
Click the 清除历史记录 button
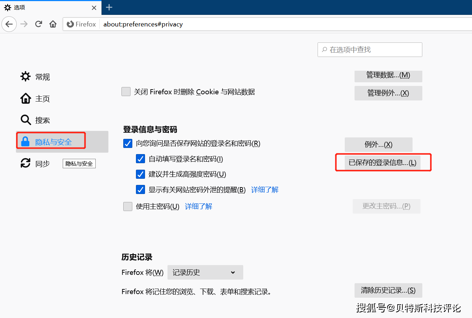(388, 290)
